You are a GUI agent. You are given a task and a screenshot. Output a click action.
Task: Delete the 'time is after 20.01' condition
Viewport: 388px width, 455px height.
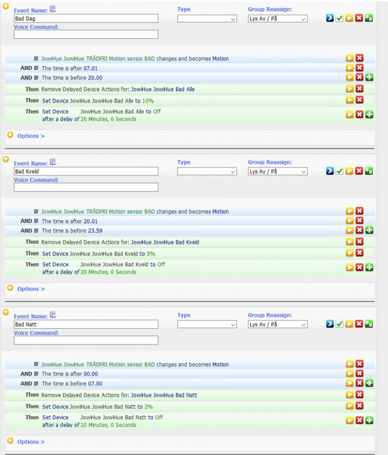(x=359, y=221)
